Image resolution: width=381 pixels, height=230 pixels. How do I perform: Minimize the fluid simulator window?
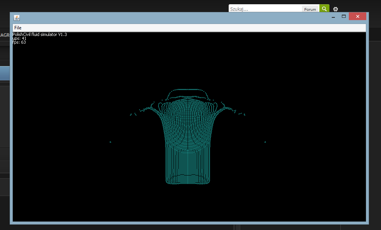[x=333, y=17]
